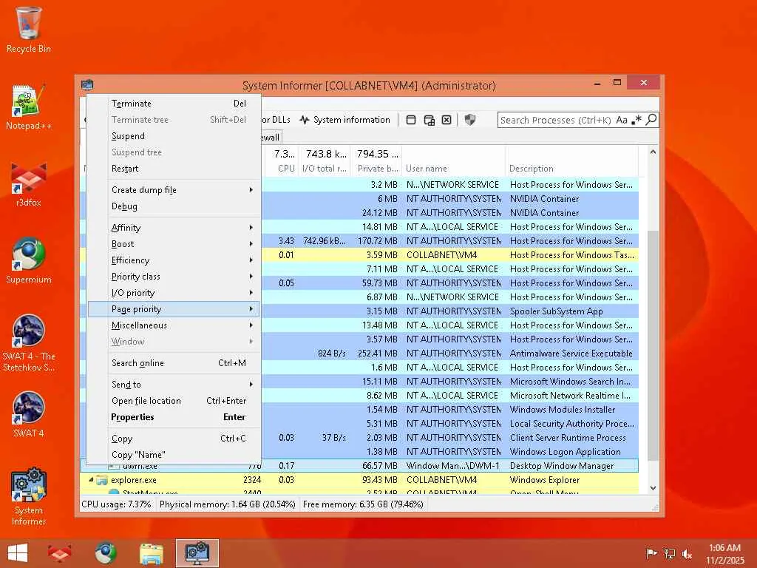Click the Physical memory status bar entry

tap(228, 504)
